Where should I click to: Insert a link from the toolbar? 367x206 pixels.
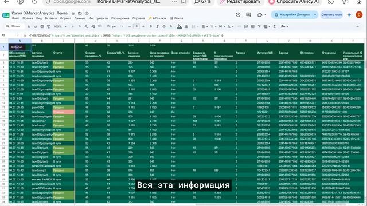(x=239, y=27)
